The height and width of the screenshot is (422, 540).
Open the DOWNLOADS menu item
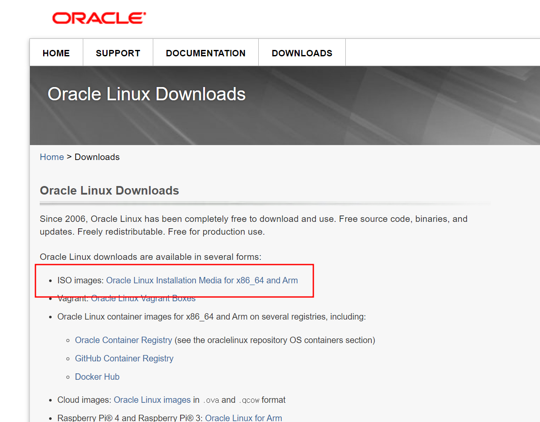pos(302,53)
